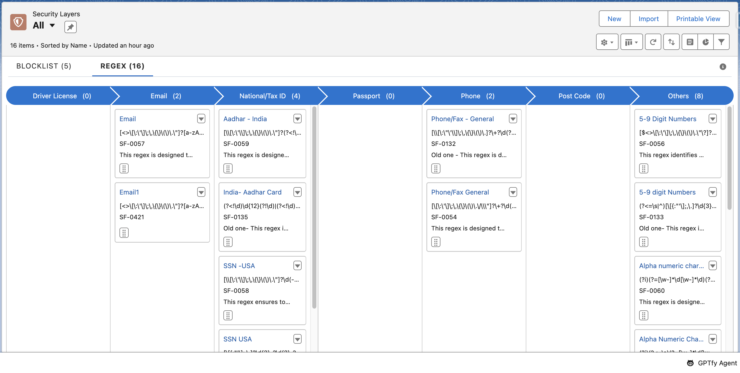Switch to the BLOCKLIST (5) tab

(x=44, y=66)
